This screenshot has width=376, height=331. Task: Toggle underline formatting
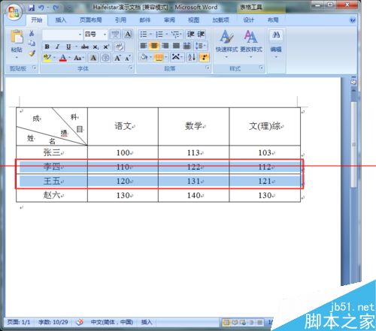click(x=68, y=47)
